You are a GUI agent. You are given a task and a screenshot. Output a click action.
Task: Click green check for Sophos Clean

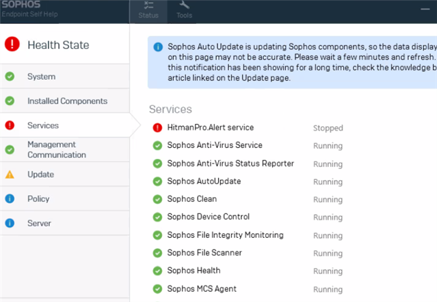pos(157,199)
